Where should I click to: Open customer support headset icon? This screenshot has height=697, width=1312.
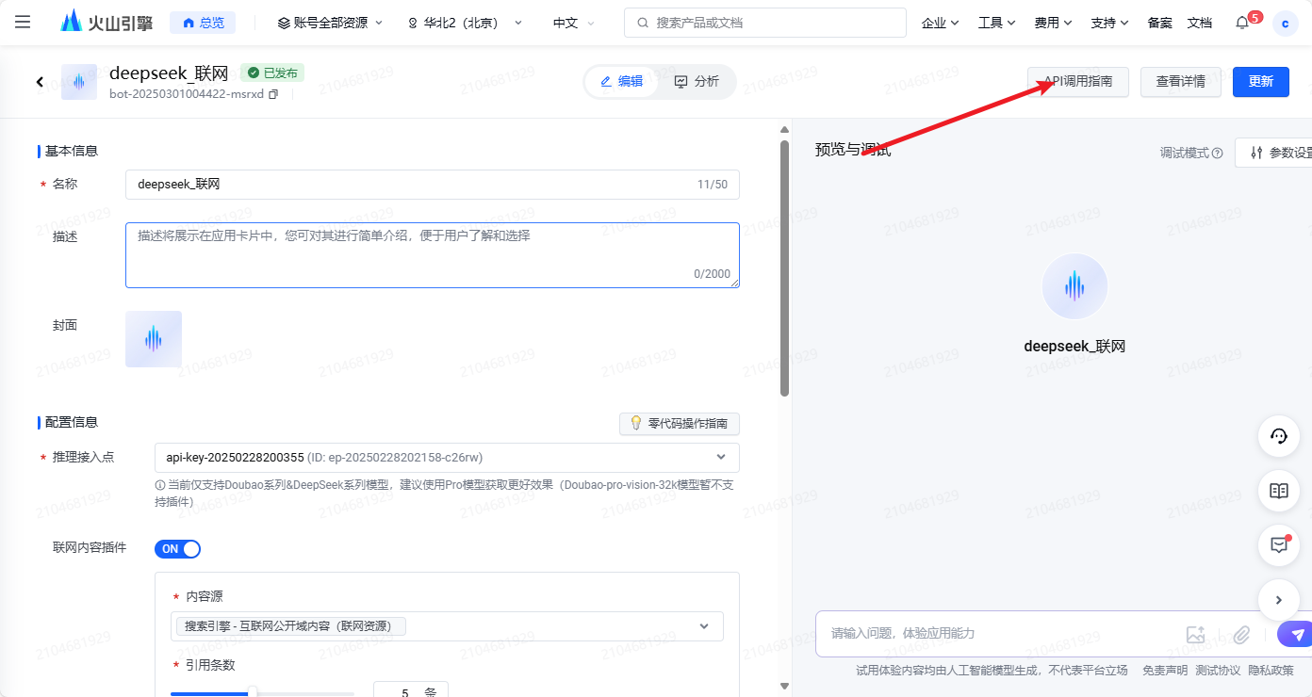[x=1279, y=436]
